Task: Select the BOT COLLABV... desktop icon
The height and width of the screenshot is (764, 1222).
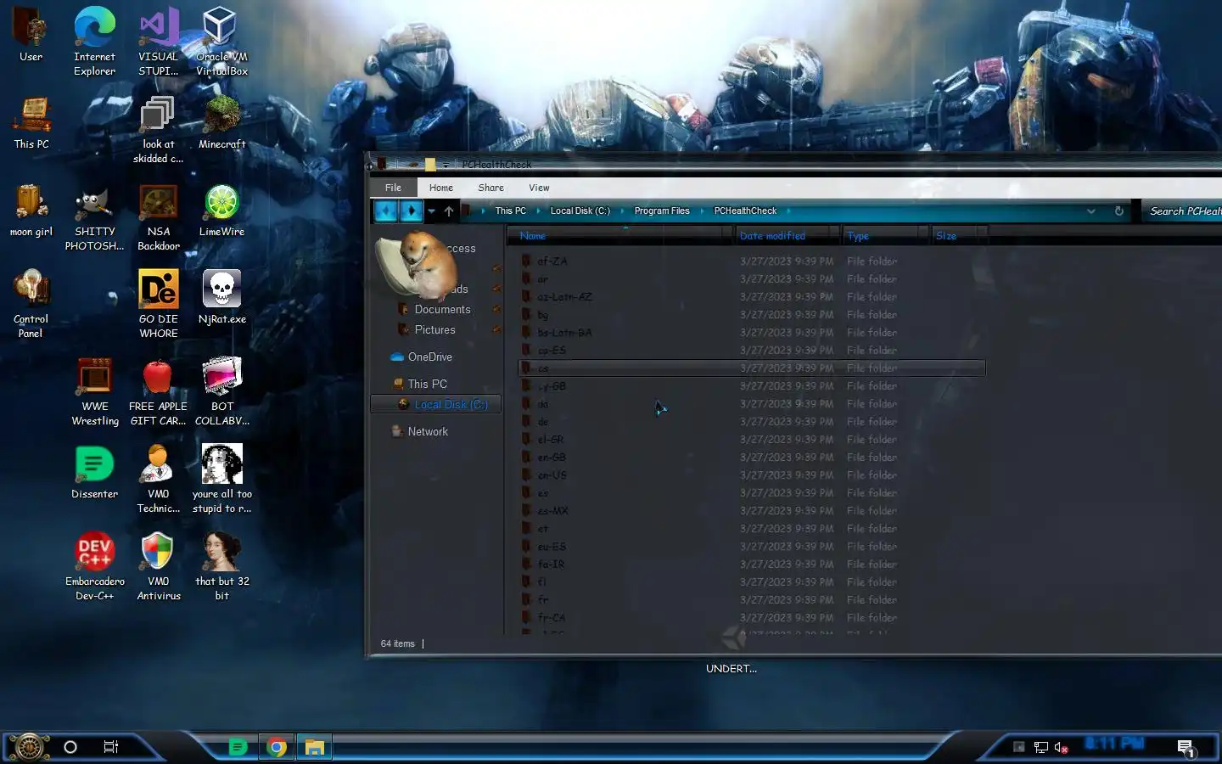Action: pyautogui.click(x=221, y=391)
